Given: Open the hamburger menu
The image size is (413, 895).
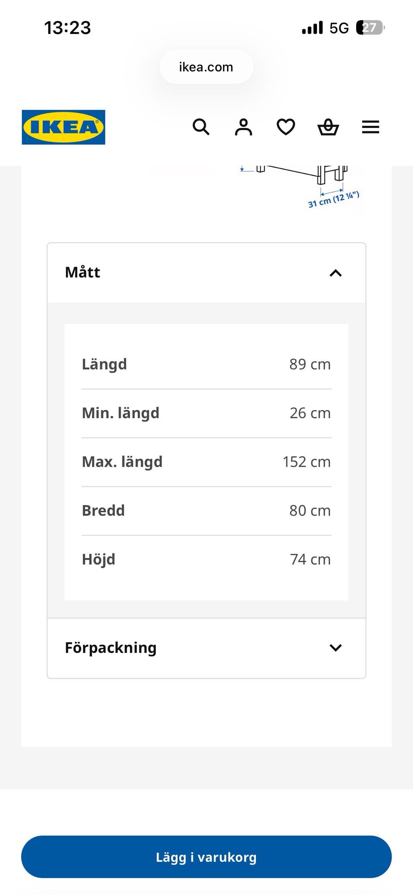Looking at the screenshot, I should pyautogui.click(x=370, y=127).
